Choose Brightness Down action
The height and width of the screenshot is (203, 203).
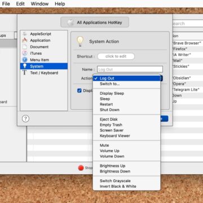coord(127,171)
